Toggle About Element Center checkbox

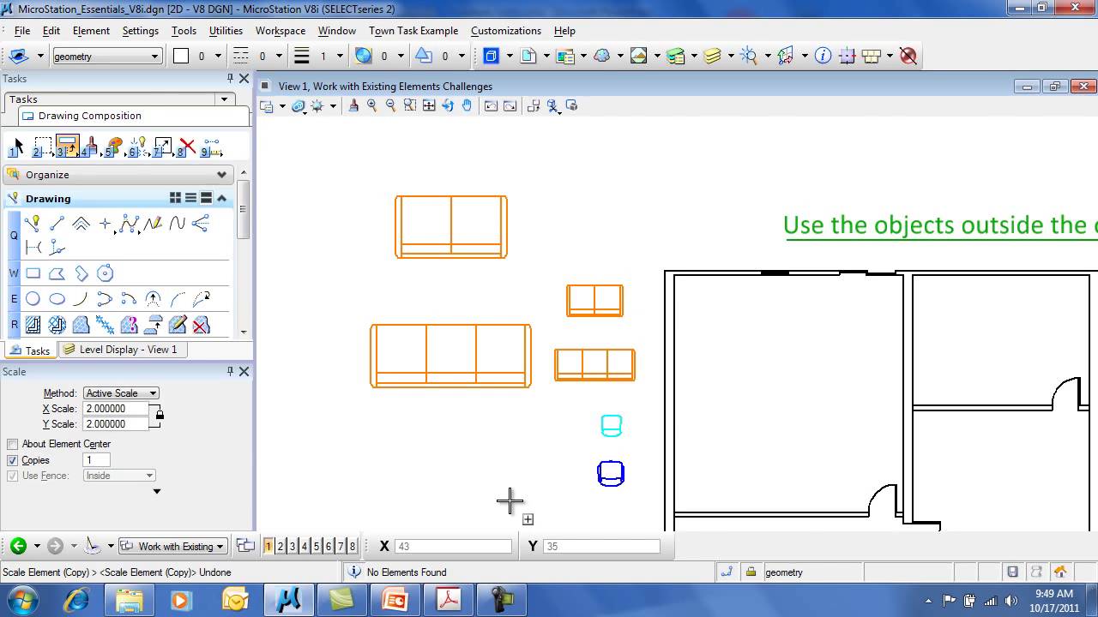tap(12, 444)
